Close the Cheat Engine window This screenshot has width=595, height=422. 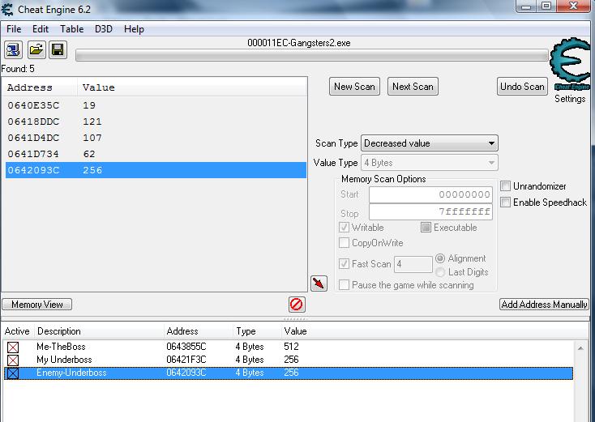[x=574, y=6]
